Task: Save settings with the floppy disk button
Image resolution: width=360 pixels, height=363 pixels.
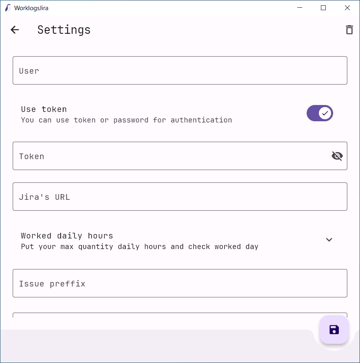Action: click(334, 330)
